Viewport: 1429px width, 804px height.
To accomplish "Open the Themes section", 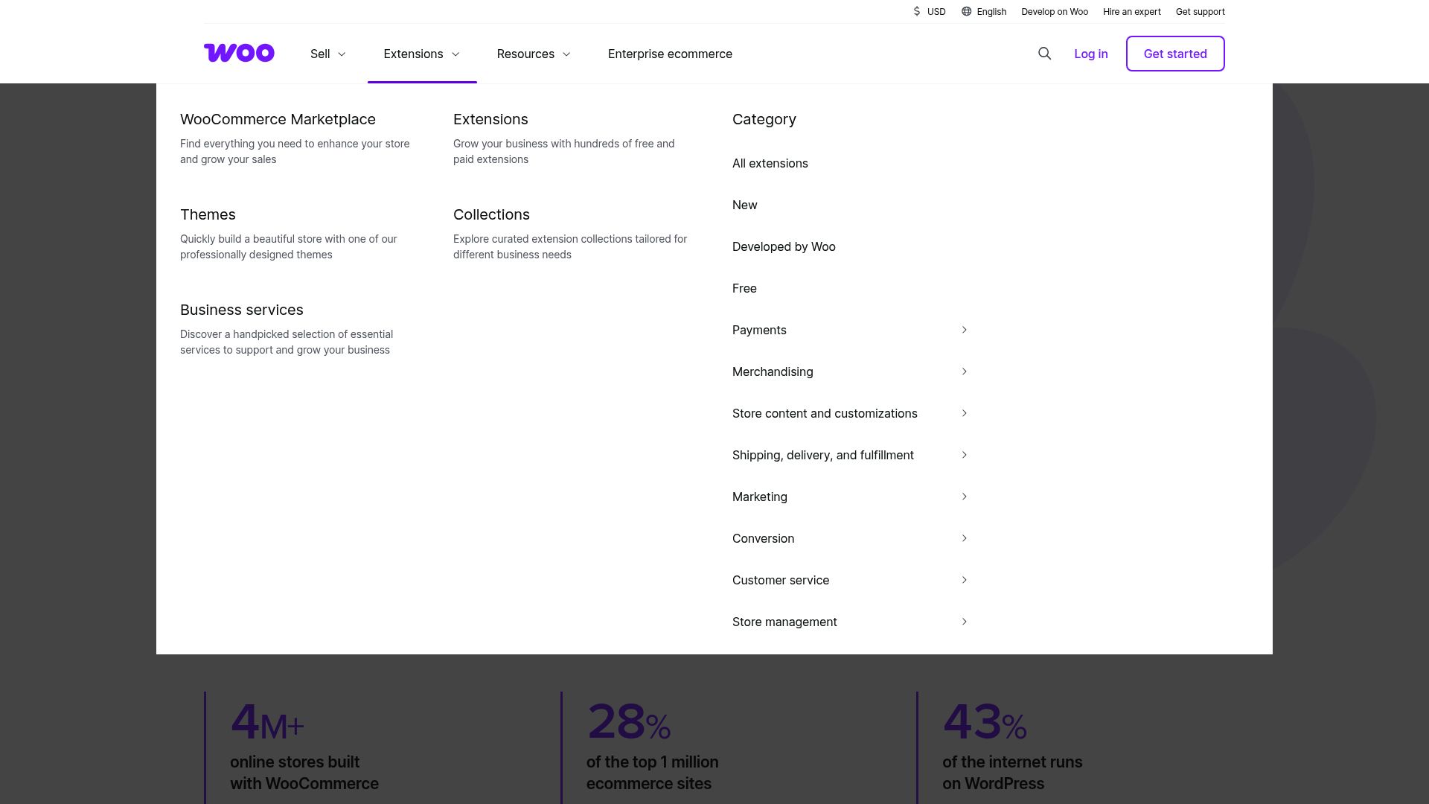I will (x=208, y=214).
